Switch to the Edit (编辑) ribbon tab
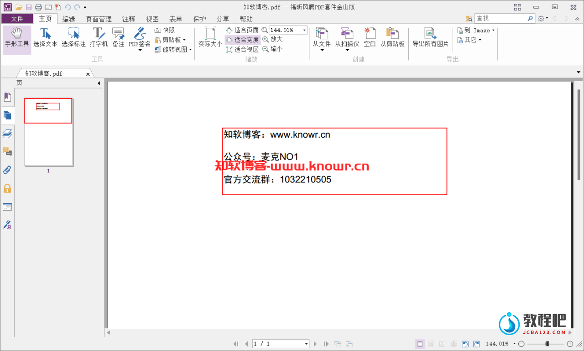584x351 pixels. pos(69,19)
